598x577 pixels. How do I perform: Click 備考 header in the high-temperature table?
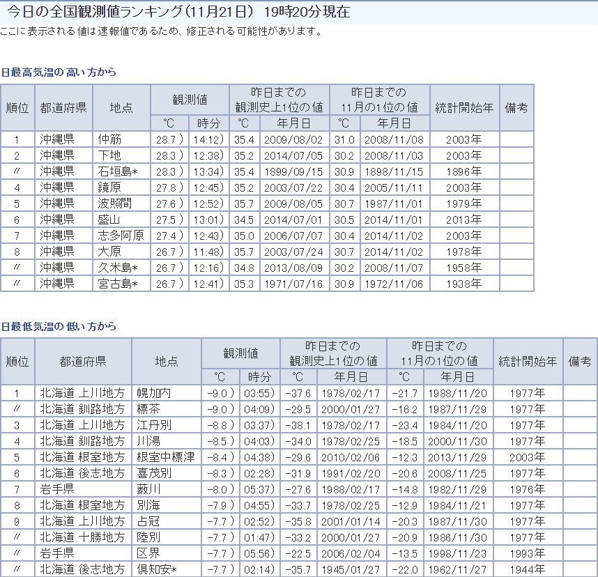coord(516,107)
